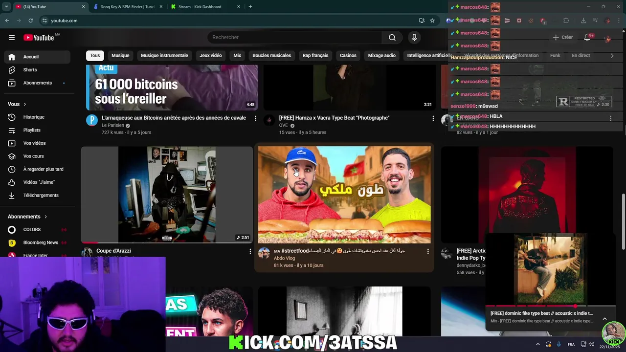Click the miniplayer progress bar

550,306
